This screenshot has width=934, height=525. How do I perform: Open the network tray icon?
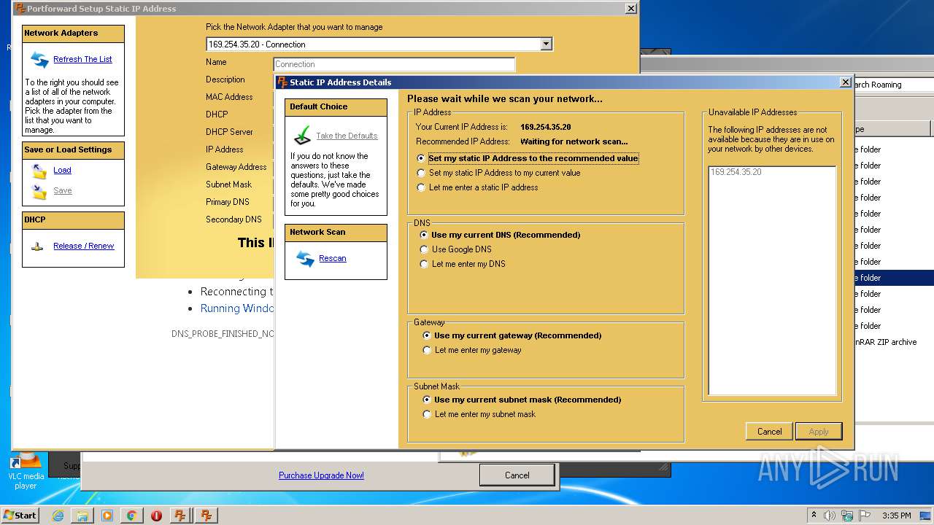847,516
